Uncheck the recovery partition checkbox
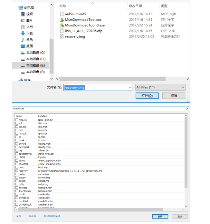 pos(17,171)
